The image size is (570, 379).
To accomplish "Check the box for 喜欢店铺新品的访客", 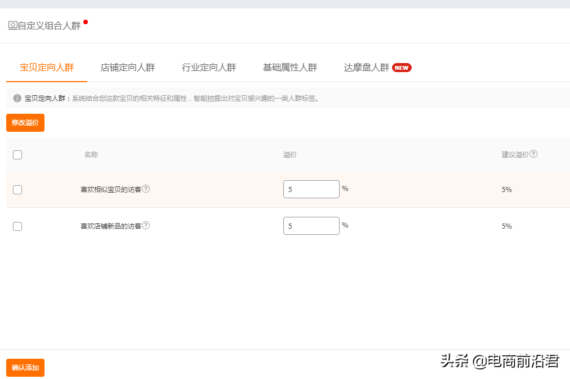I will [x=17, y=226].
